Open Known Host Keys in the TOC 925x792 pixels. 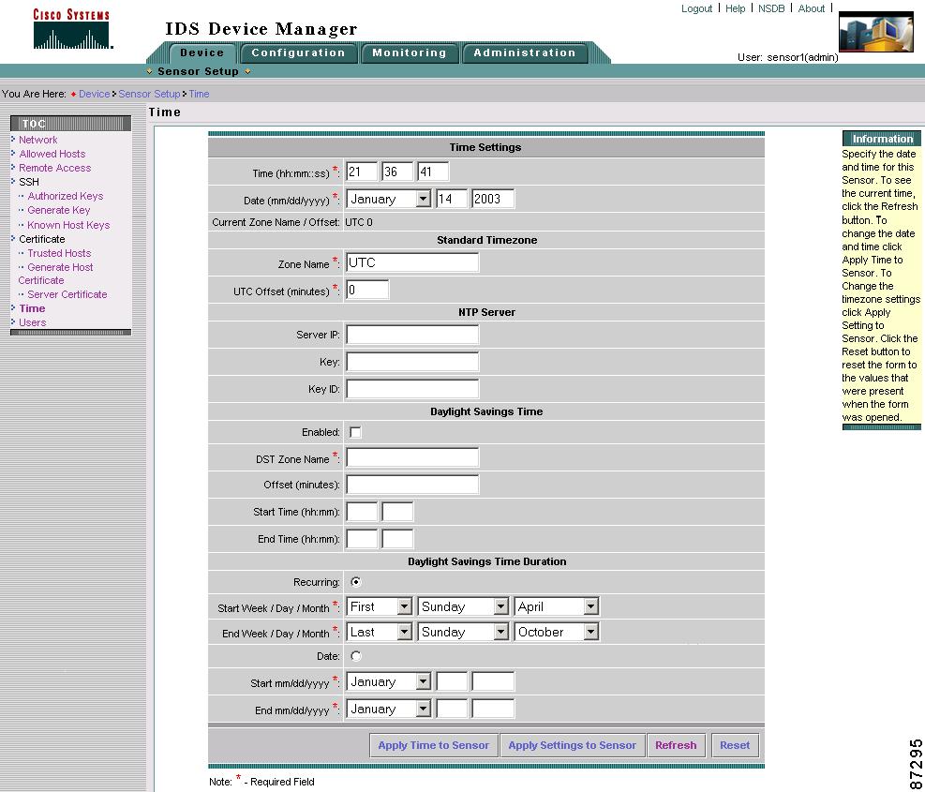68,225
